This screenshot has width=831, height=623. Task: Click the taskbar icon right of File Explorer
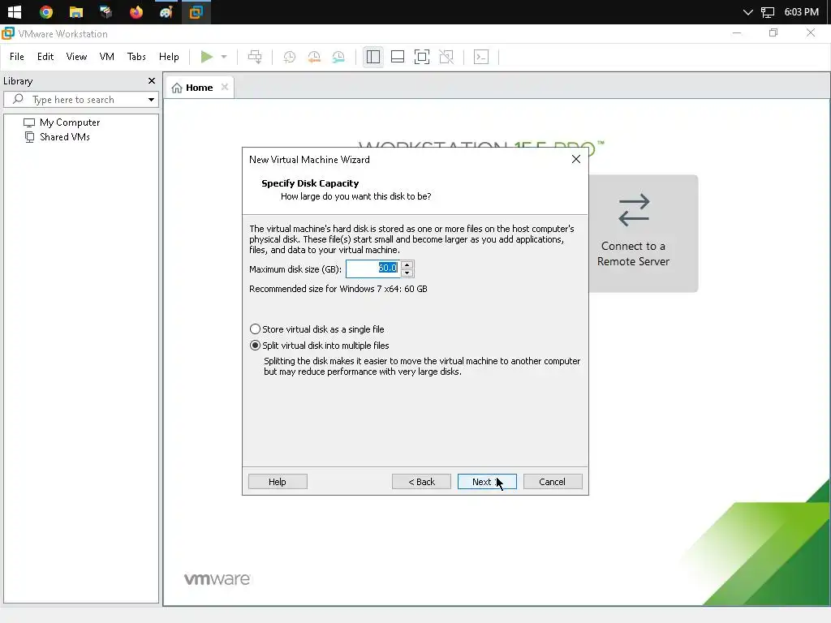coord(106,11)
